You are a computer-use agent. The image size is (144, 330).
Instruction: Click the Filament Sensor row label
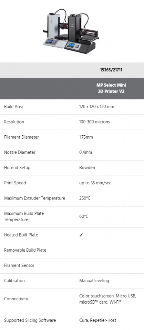(19, 266)
